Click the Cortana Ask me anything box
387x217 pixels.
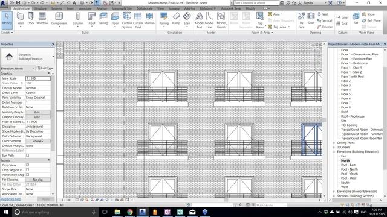55,212
